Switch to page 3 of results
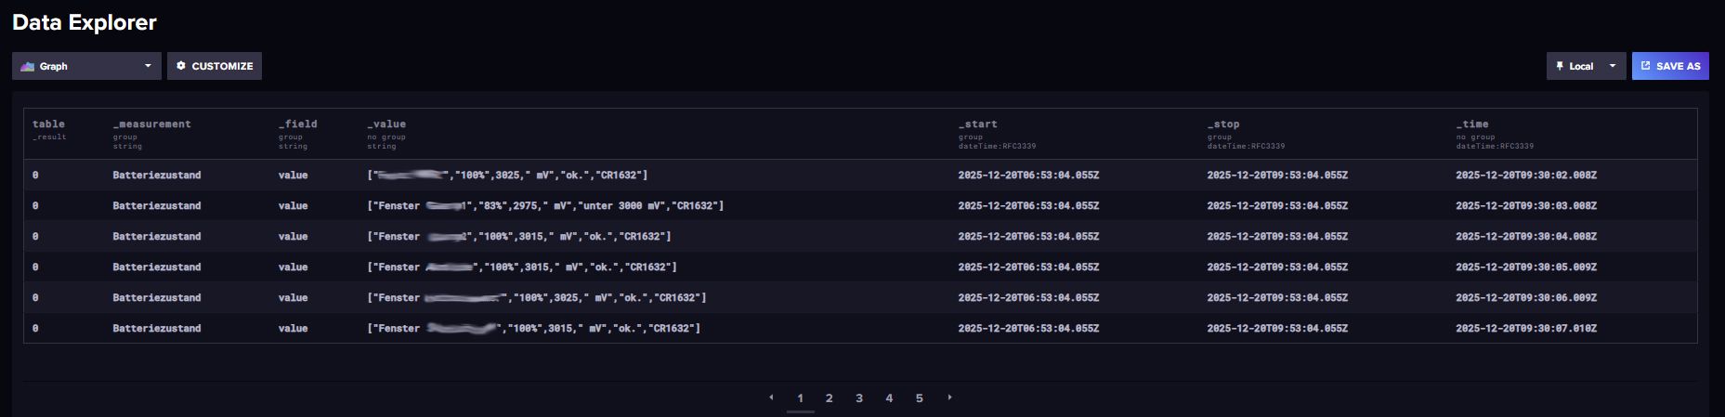The image size is (1725, 417). [x=859, y=398]
